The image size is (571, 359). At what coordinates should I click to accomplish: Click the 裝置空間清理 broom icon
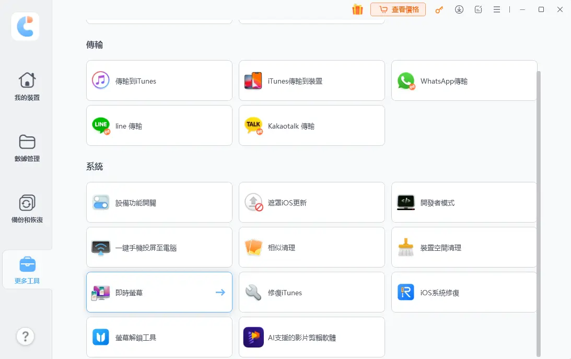tap(406, 247)
